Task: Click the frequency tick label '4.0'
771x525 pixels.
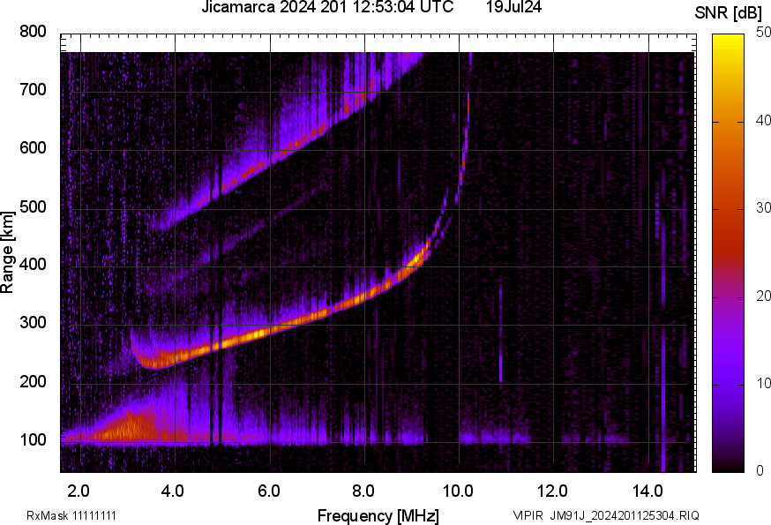Action: tap(173, 491)
